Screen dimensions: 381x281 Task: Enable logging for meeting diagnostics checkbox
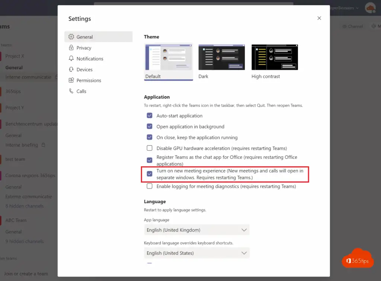[x=150, y=186]
